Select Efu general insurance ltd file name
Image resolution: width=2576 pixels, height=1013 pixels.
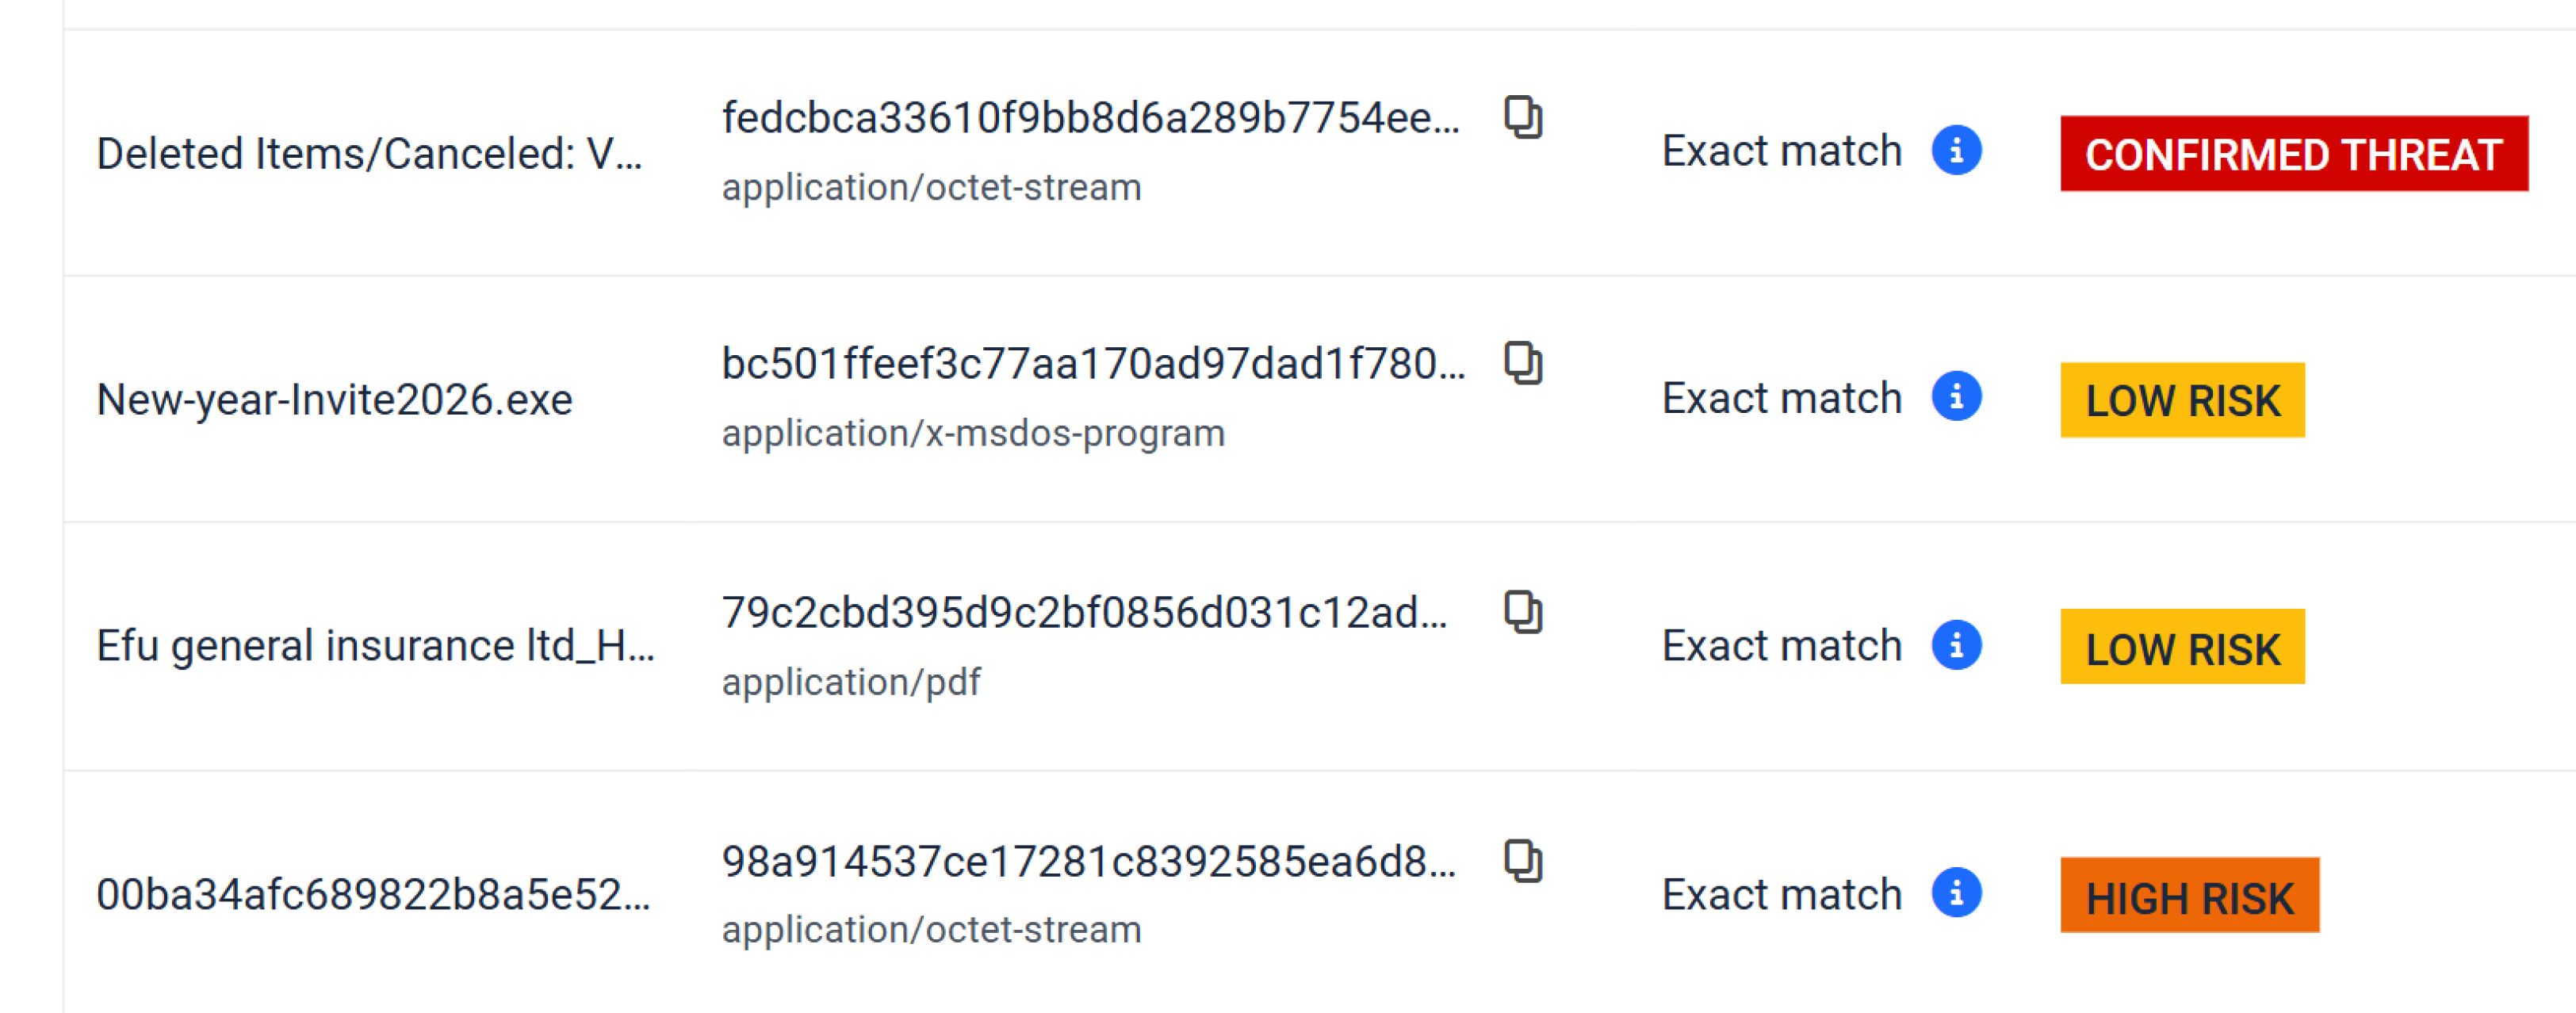pyautogui.click(x=375, y=646)
